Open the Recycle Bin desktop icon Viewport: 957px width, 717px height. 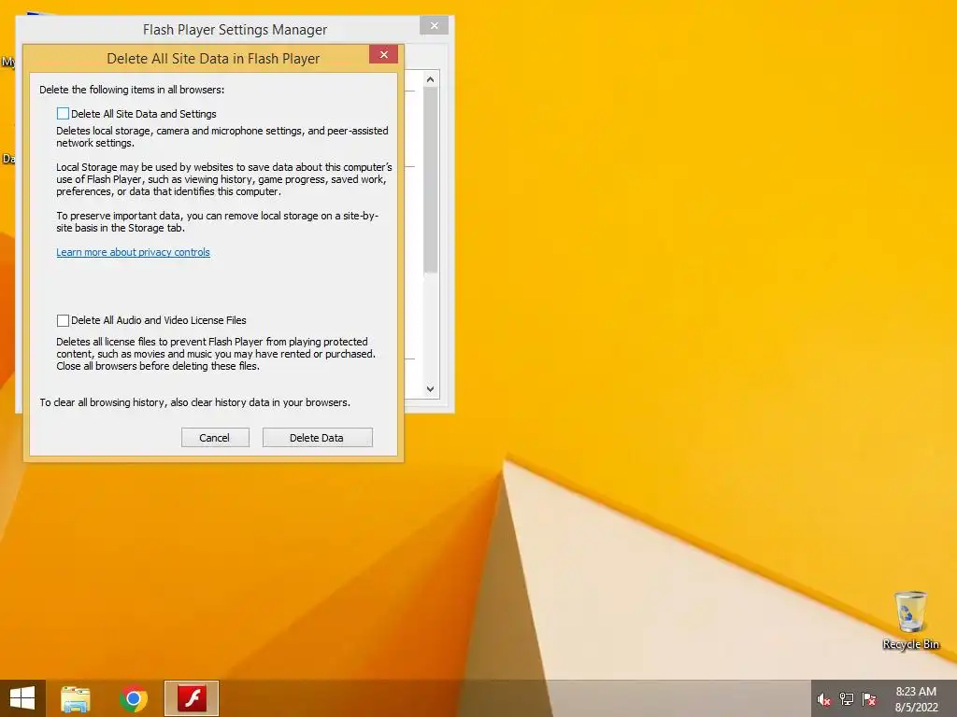(x=910, y=620)
